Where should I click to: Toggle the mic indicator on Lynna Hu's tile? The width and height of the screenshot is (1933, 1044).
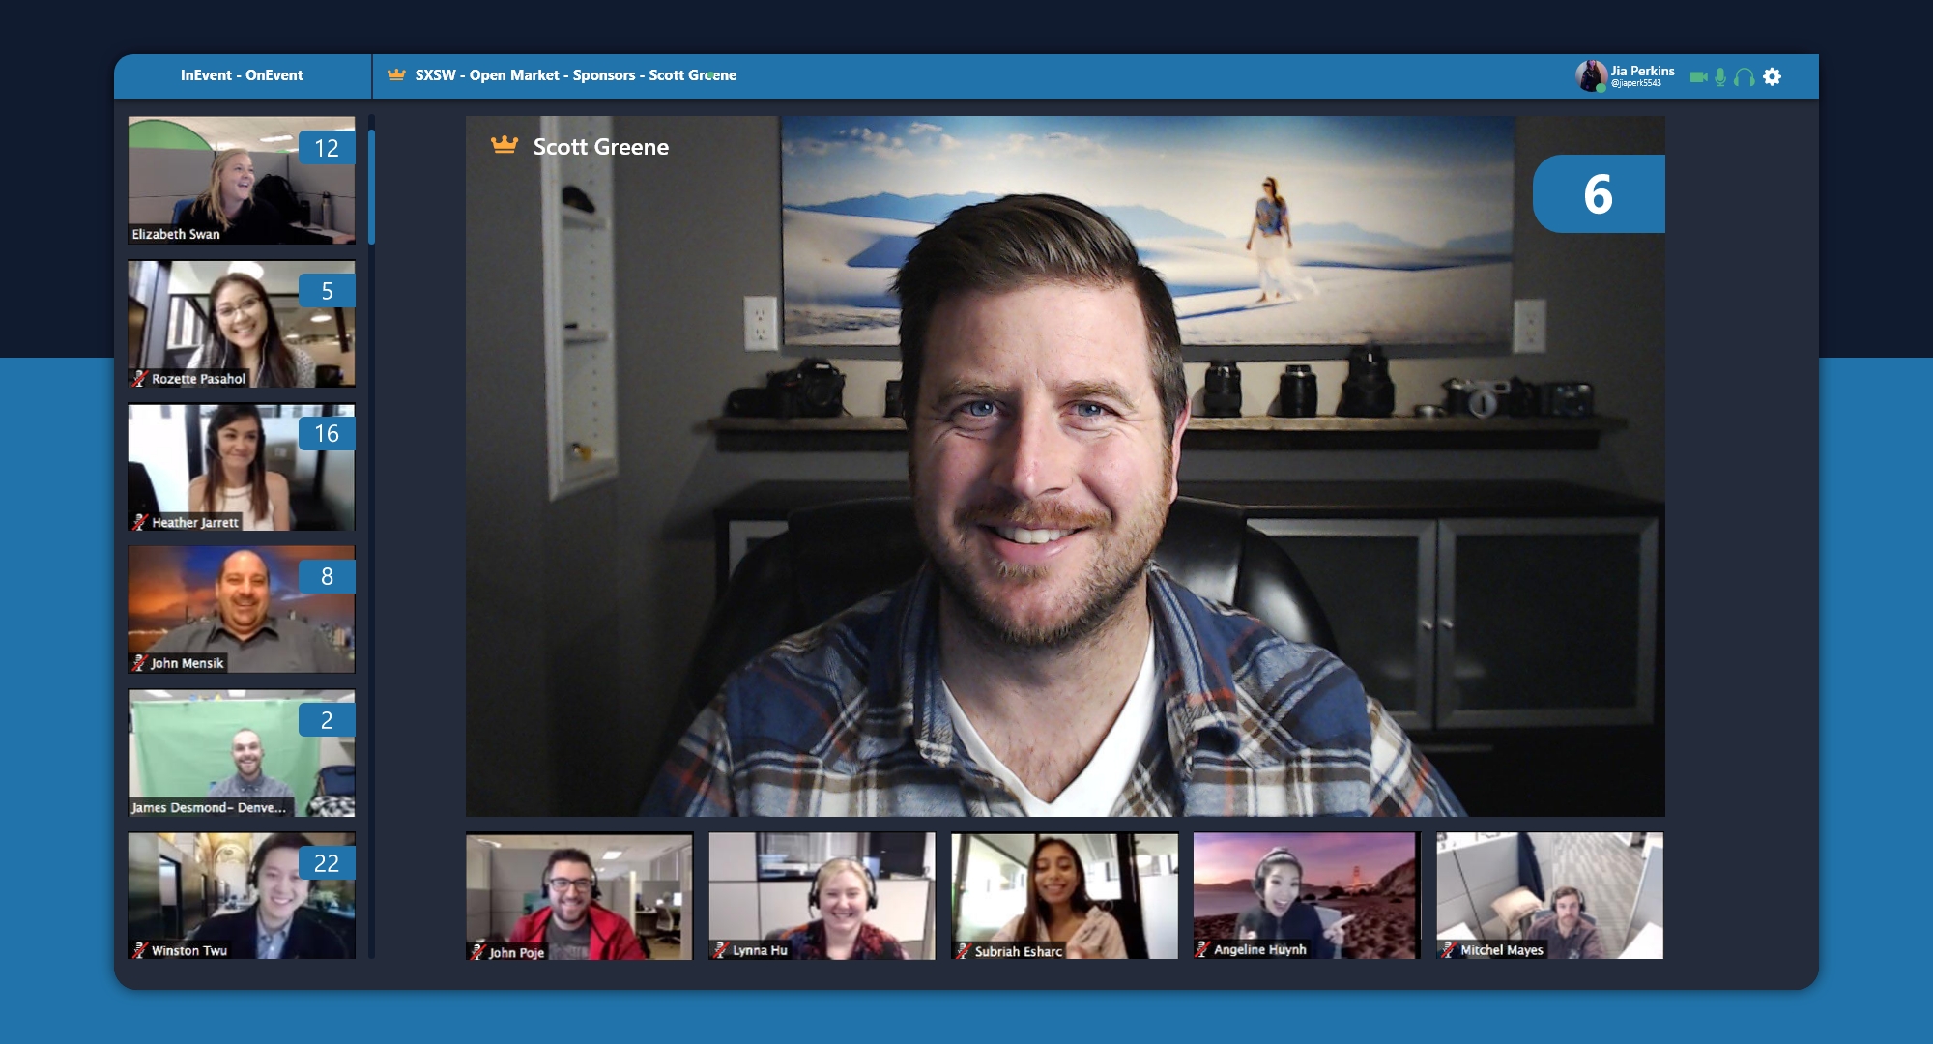[x=720, y=950]
